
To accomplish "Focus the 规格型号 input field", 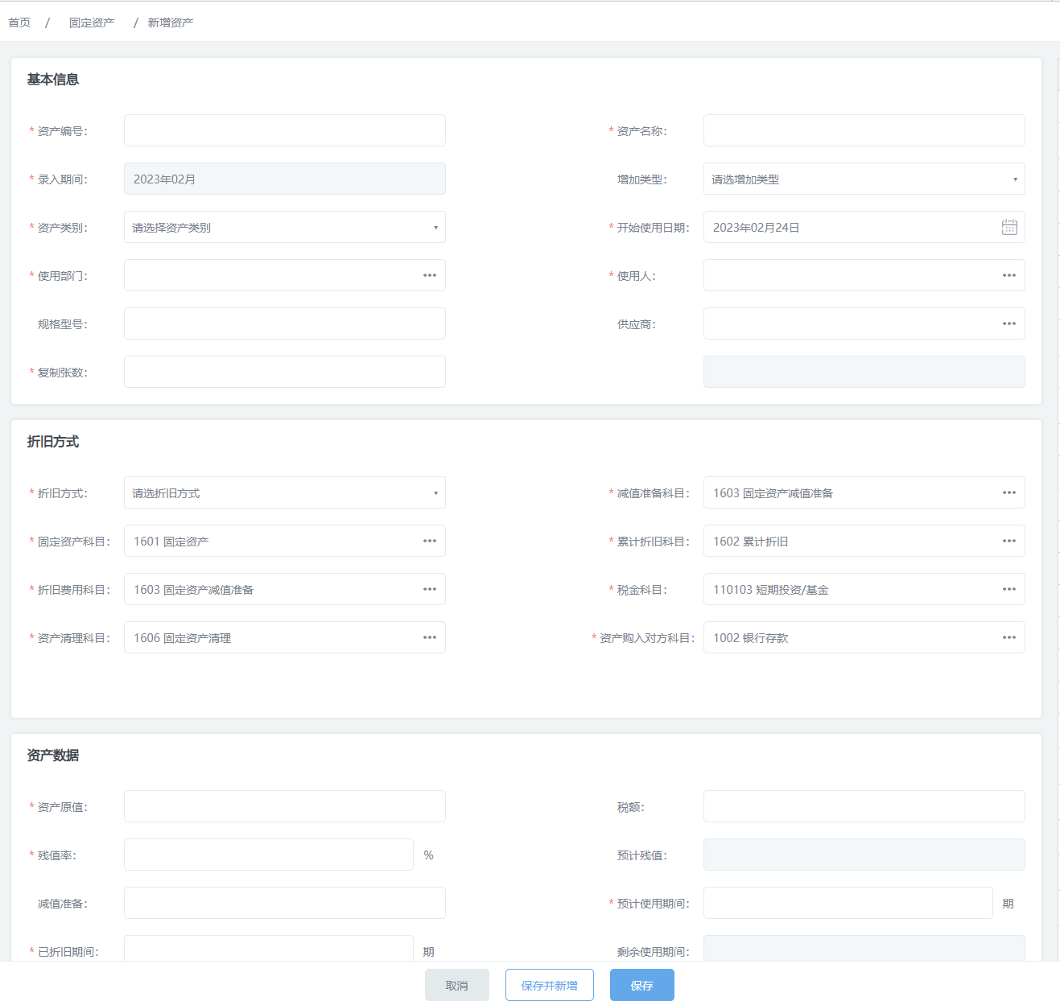I will (x=285, y=323).
